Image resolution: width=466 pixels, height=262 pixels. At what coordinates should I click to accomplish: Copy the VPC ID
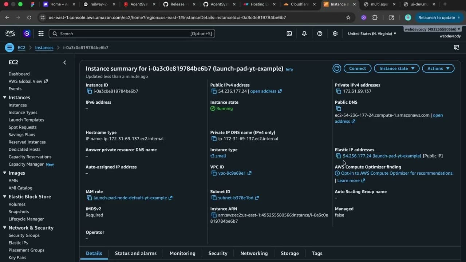(x=214, y=173)
